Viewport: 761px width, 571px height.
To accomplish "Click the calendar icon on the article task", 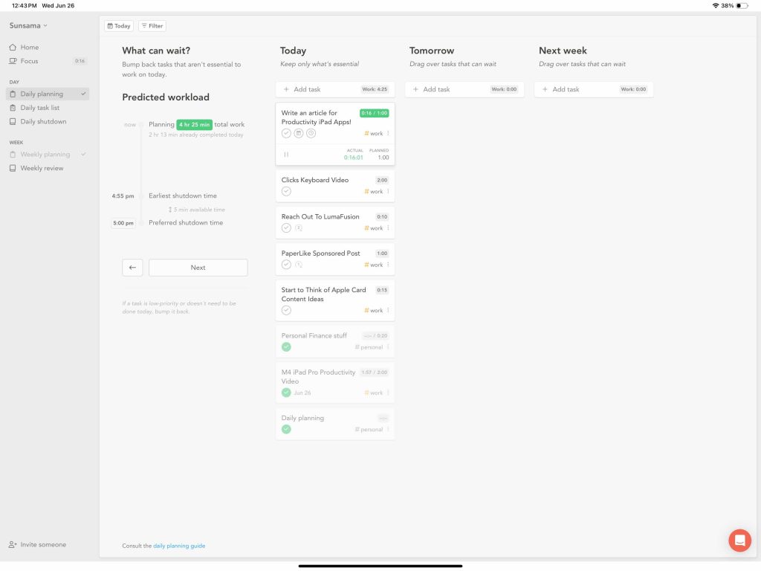I will click(x=299, y=133).
